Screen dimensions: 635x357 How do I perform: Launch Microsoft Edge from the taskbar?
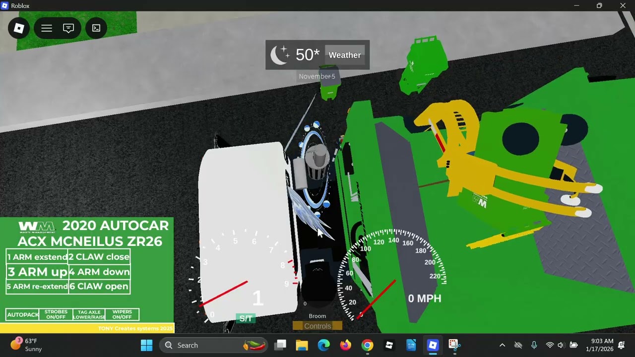323,345
